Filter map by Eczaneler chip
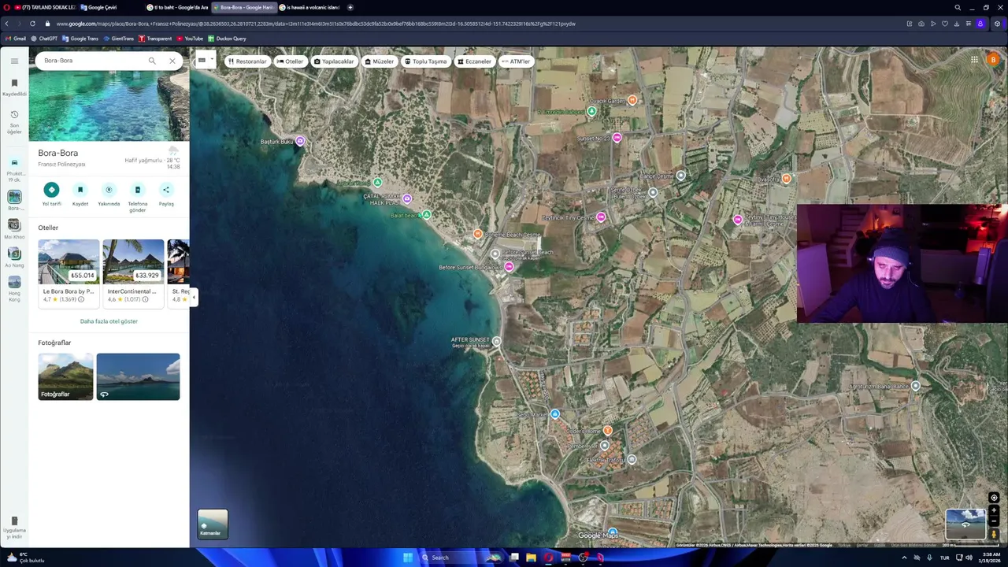 475,61
